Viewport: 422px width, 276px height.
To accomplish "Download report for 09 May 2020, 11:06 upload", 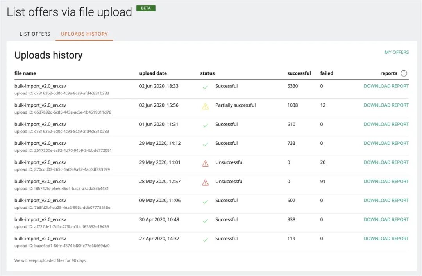I will pyautogui.click(x=386, y=200).
